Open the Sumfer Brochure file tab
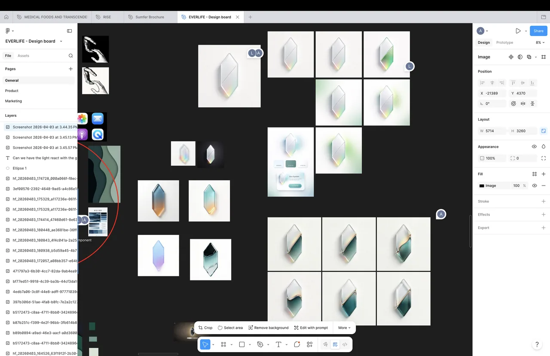This screenshot has width=550, height=356. click(x=150, y=17)
